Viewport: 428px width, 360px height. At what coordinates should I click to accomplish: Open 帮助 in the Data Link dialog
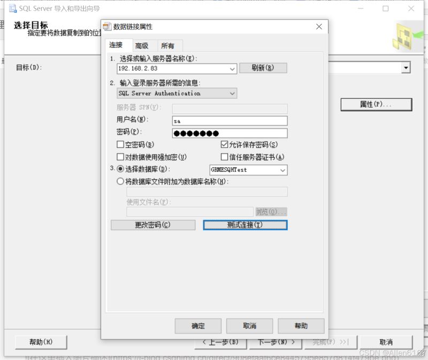coord(301,326)
